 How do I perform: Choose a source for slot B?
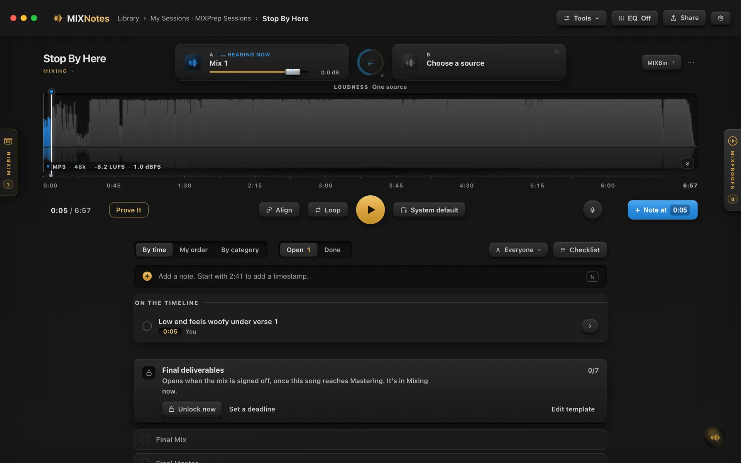(479, 63)
